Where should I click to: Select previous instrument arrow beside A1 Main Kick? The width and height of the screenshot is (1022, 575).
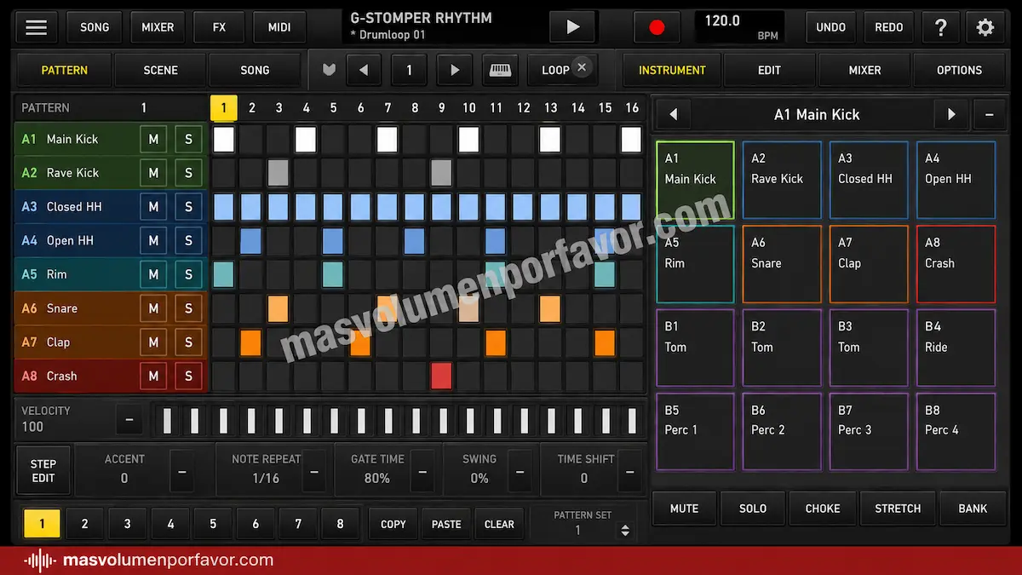tap(673, 114)
